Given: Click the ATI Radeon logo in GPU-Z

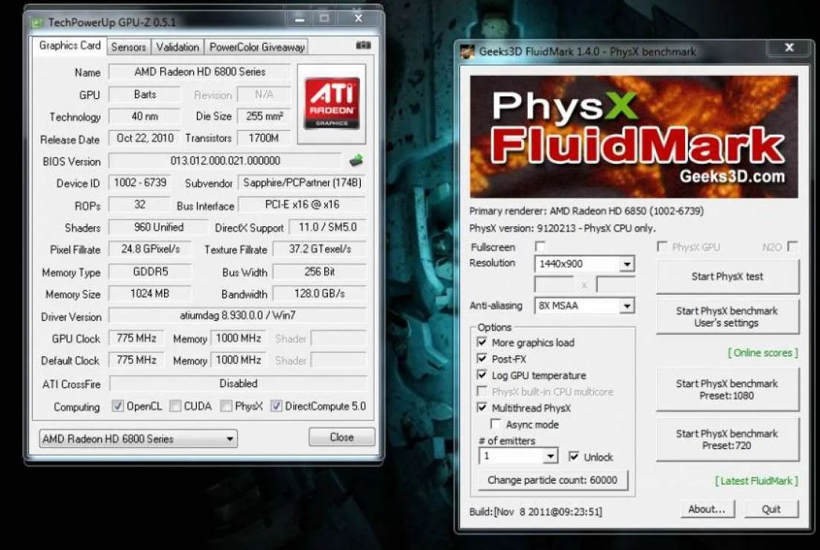Looking at the screenshot, I should click(x=332, y=103).
